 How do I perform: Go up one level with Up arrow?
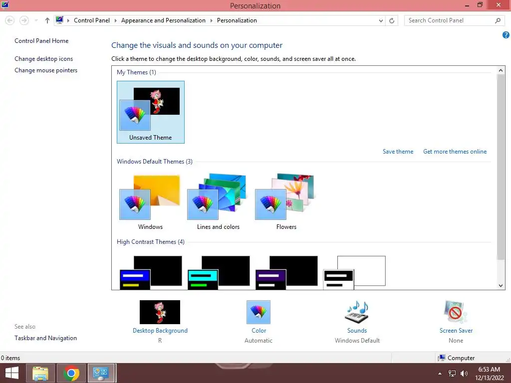tap(47, 20)
